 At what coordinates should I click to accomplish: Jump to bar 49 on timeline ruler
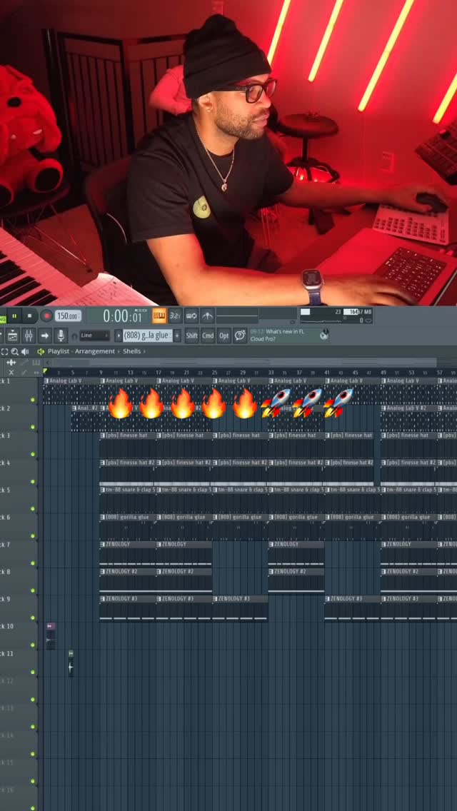coord(383,373)
